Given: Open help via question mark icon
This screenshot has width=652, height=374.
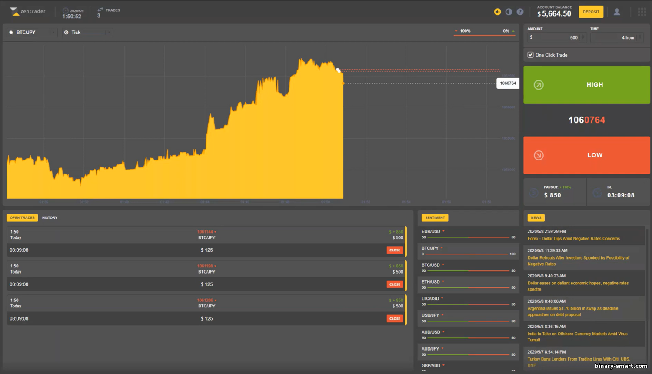Looking at the screenshot, I should pyautogui.click(x=520, y=12).
